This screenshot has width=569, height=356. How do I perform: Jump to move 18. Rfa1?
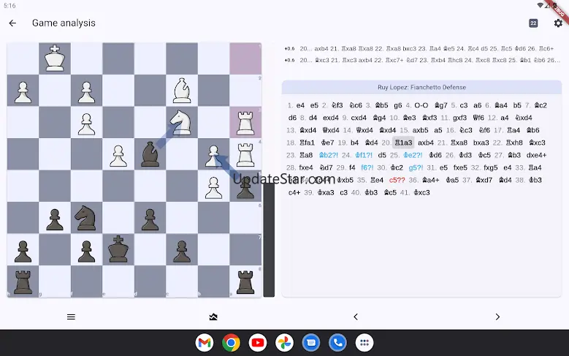[x=307, y=143]
